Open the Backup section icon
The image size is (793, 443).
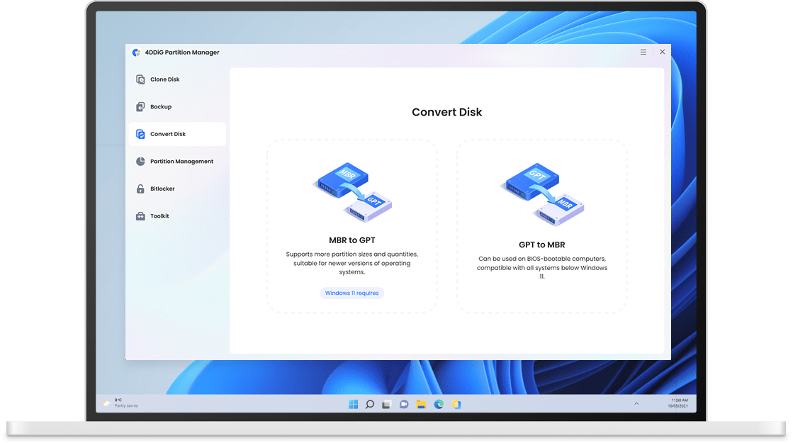[140, 107]
